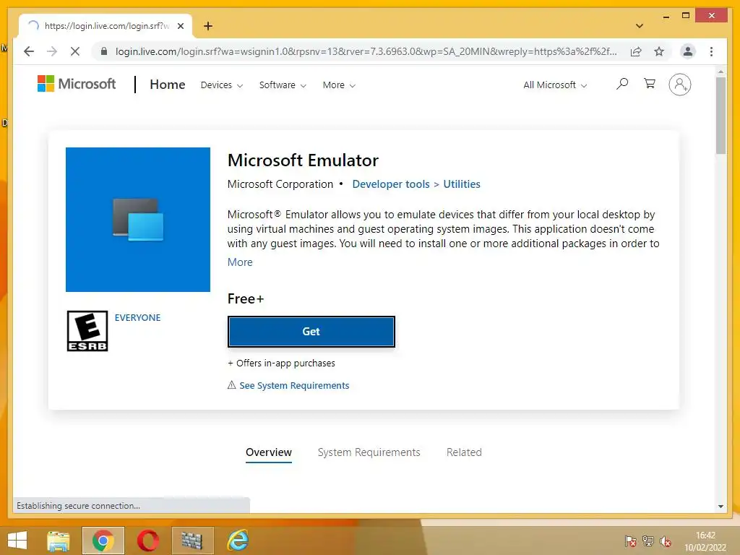Click the Microsoft logo
Screen dimensions: 740x555
point(77,84)
